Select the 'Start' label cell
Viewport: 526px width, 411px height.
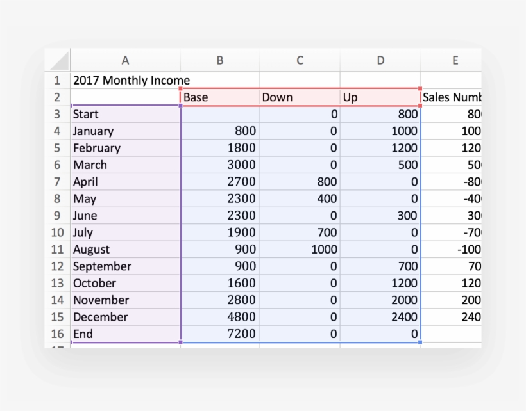[126, 114]
